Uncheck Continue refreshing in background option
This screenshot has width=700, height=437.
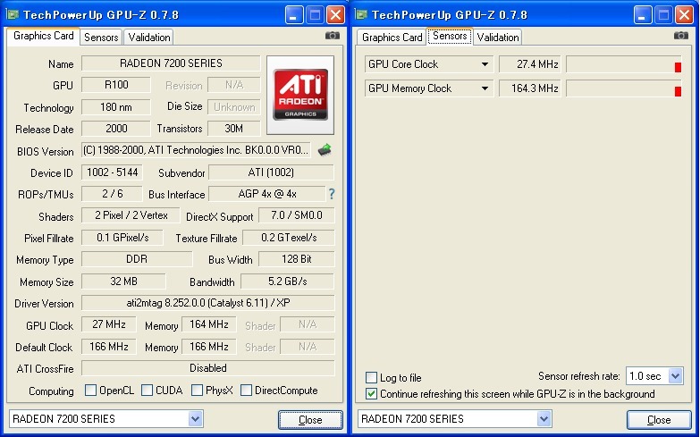pos(371,394)
